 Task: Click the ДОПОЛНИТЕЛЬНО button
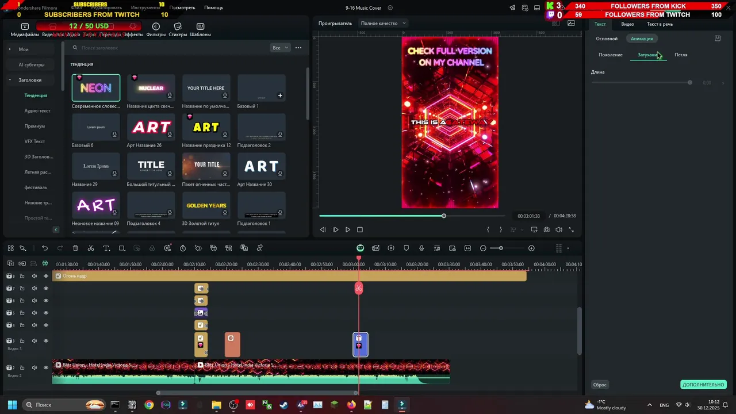[703, 385]
